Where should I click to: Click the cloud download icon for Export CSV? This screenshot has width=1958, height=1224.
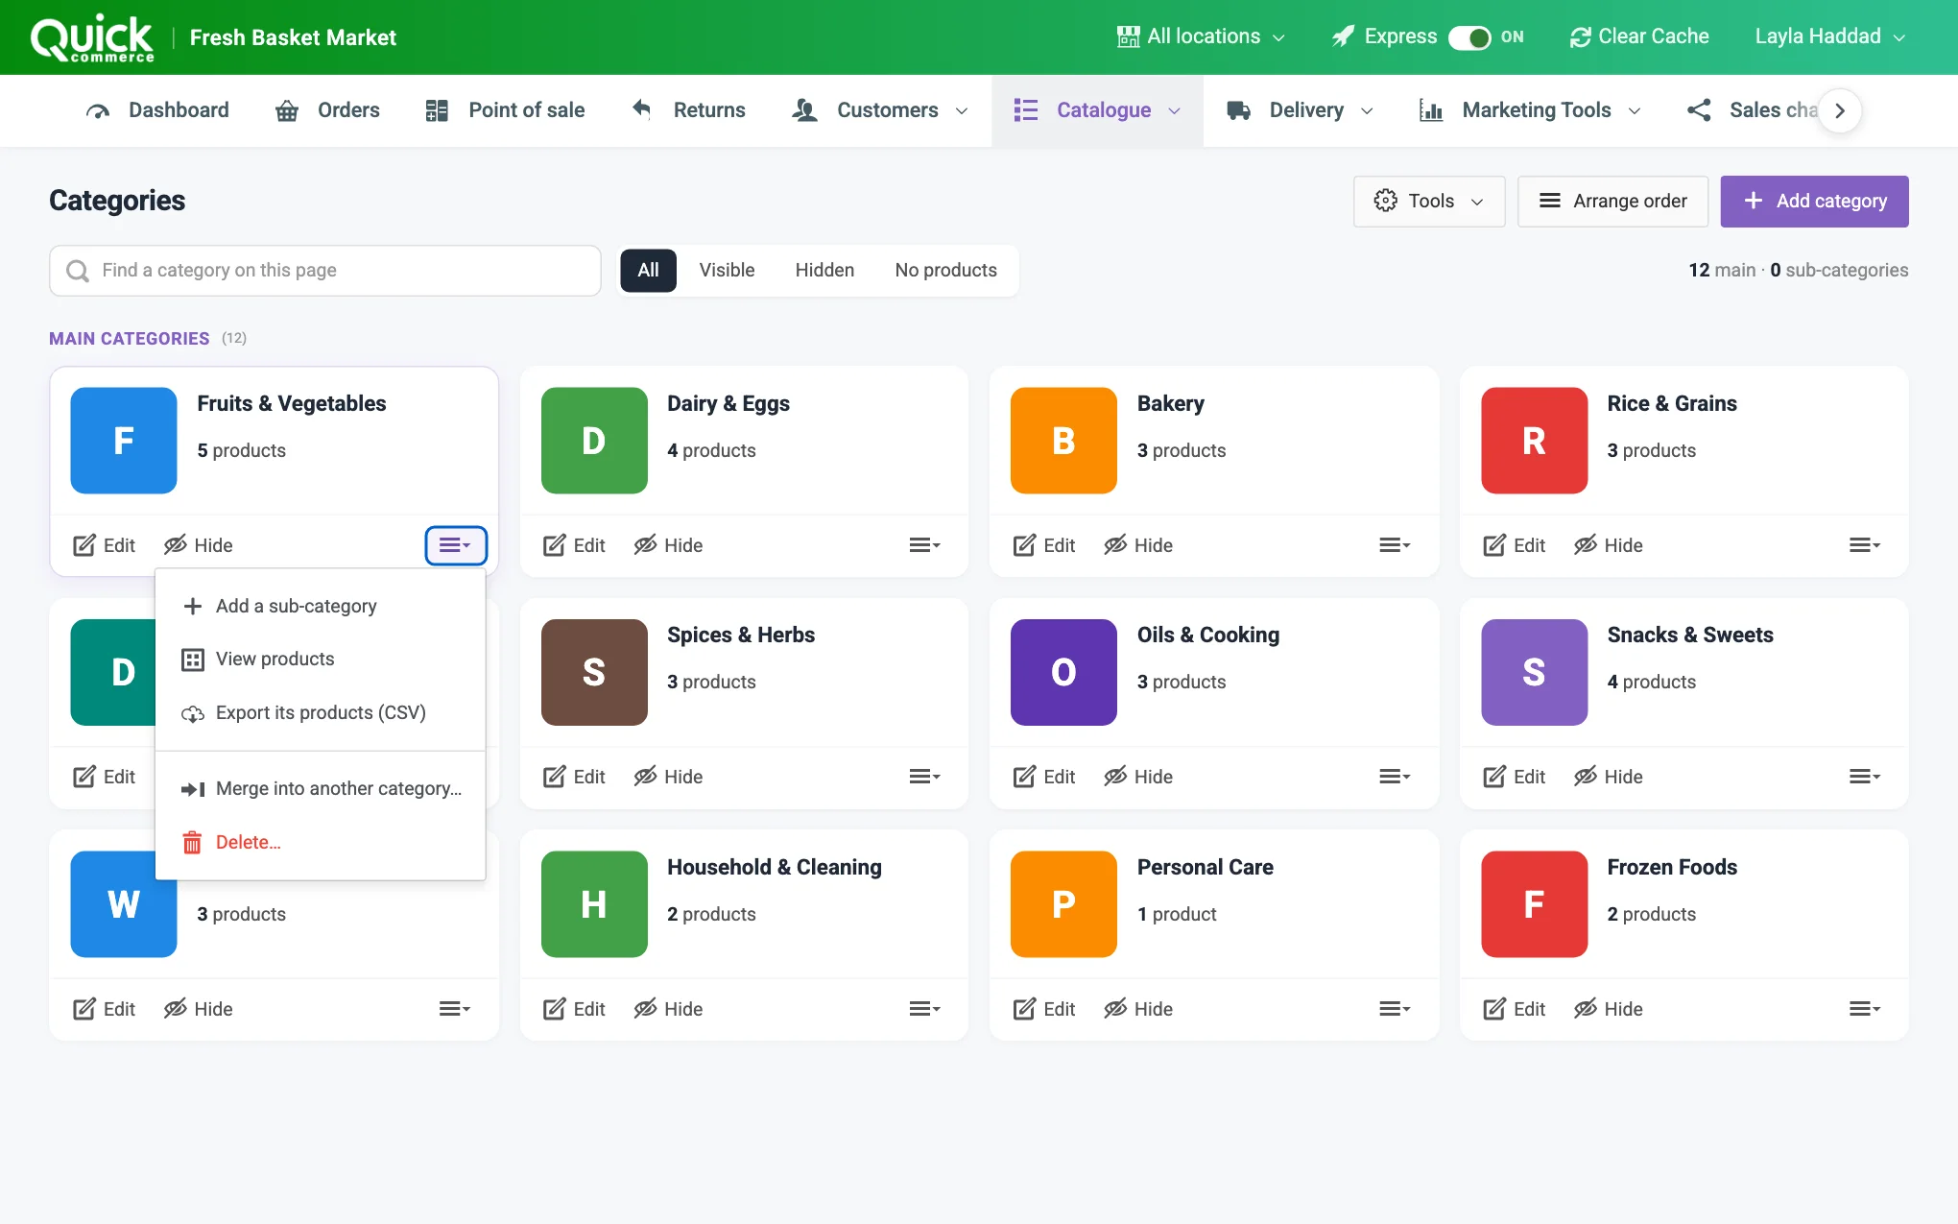[193, 713]
